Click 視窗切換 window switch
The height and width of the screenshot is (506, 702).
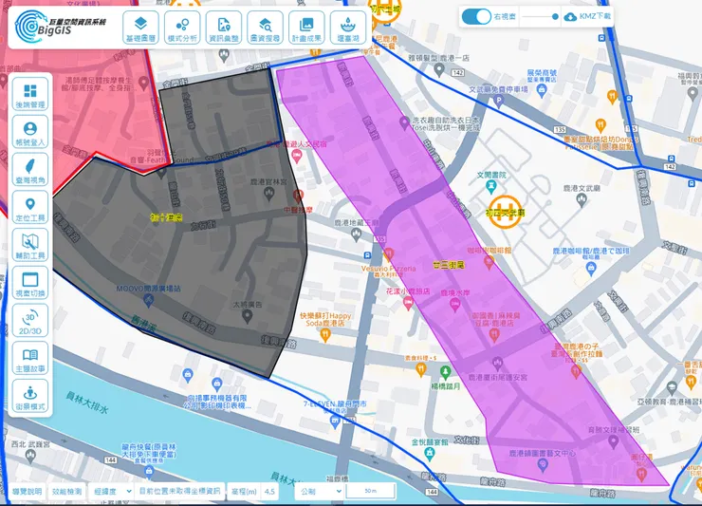[x=30, y=282]
